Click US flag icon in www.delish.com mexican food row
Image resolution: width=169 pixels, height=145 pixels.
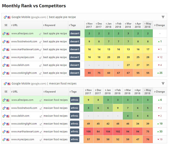point(8,116)
